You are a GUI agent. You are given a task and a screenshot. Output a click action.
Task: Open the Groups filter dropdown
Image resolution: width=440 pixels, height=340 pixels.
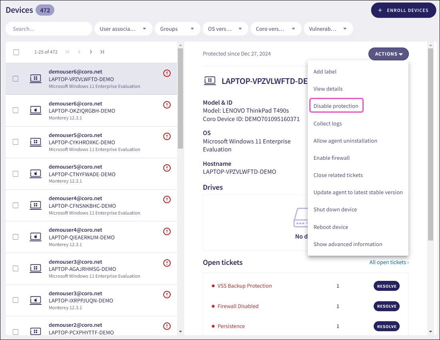click(177, 29)
